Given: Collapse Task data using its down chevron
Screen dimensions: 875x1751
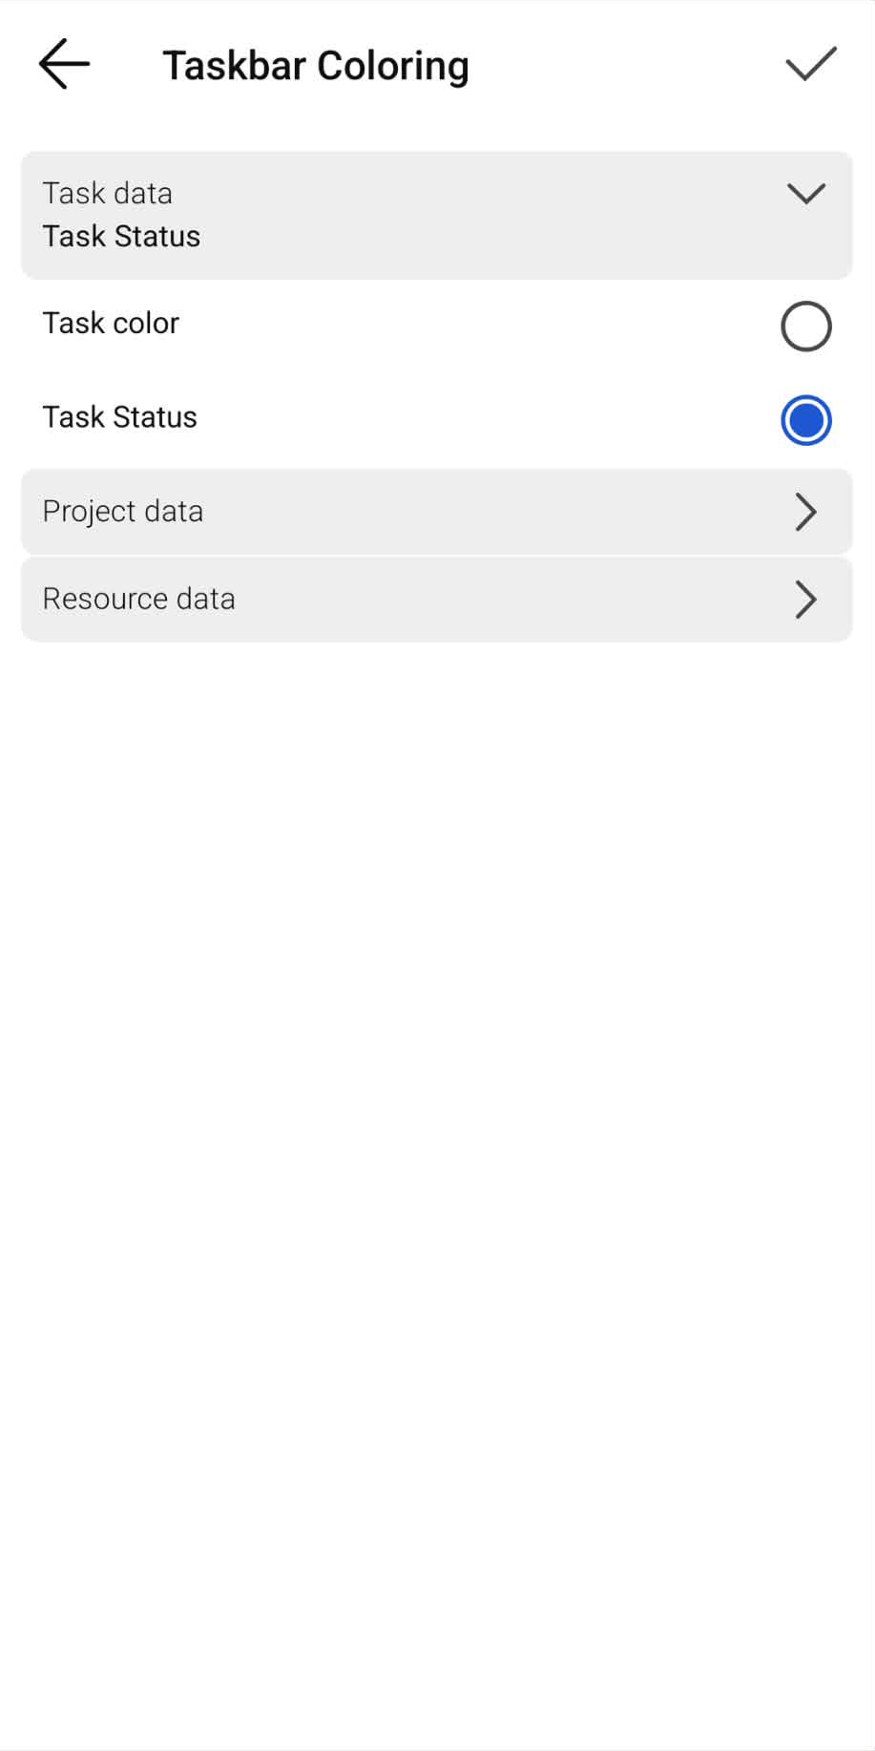Looking at the screenshot, I should point(805,194).
